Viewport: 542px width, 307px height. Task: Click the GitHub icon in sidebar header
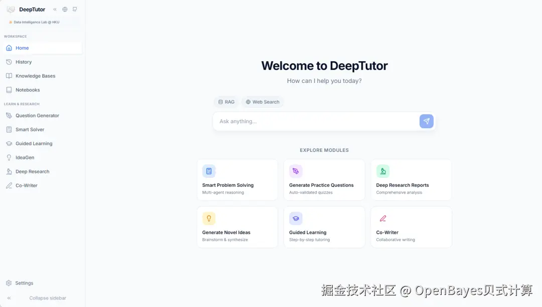(75, 10)
